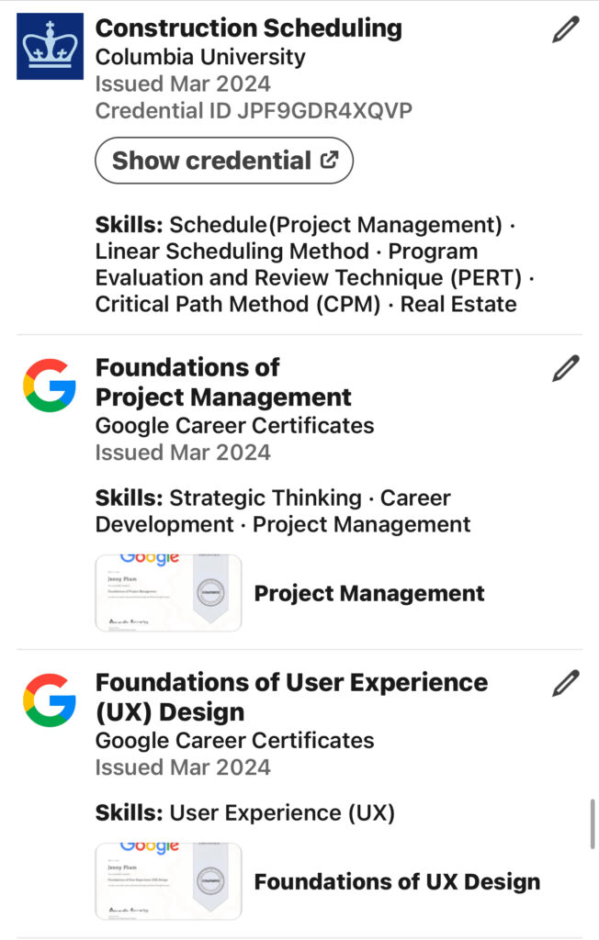Open the Construction Scheduling certification title
The height and width of the screenshot is (940, 599).
coord(248,28)
